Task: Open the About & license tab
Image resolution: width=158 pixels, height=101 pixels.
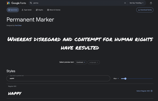Action: 54,10
